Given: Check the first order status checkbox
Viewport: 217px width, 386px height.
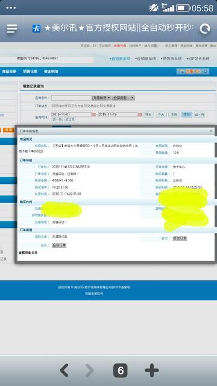Looking at the screenshot, I should click(53, 106).
